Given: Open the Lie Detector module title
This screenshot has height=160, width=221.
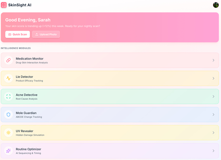Looking at the screenshot, I should click(x=24, y=77).
